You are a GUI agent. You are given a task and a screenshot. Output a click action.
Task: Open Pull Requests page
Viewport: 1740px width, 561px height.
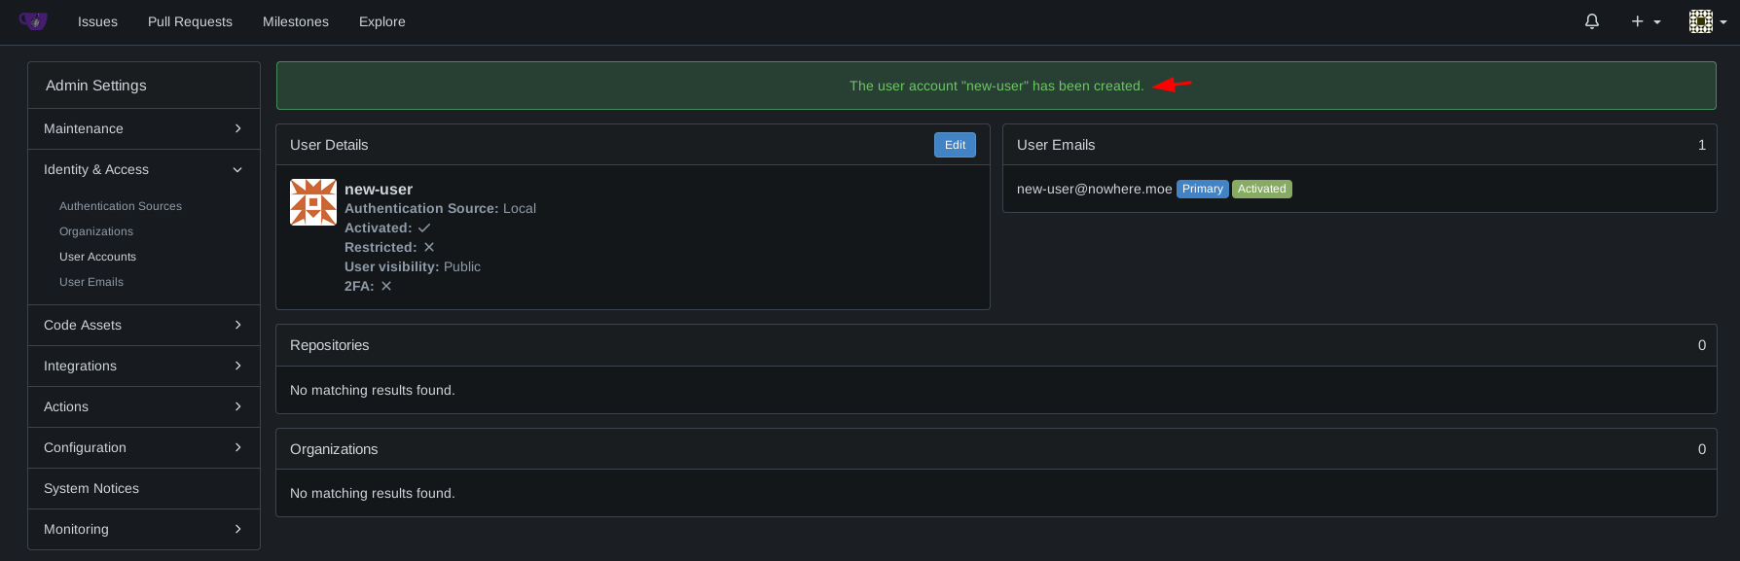pyautogui.click(x=190, y=21)
